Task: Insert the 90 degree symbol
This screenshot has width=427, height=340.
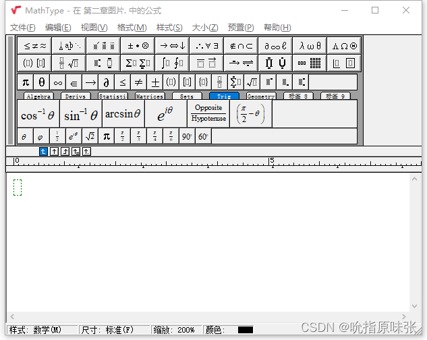Action: (x=187, y=136)
